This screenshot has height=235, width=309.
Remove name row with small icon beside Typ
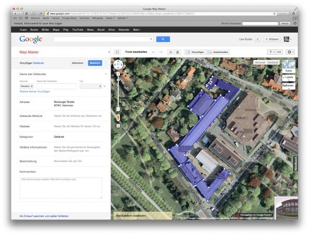point(104,86)
